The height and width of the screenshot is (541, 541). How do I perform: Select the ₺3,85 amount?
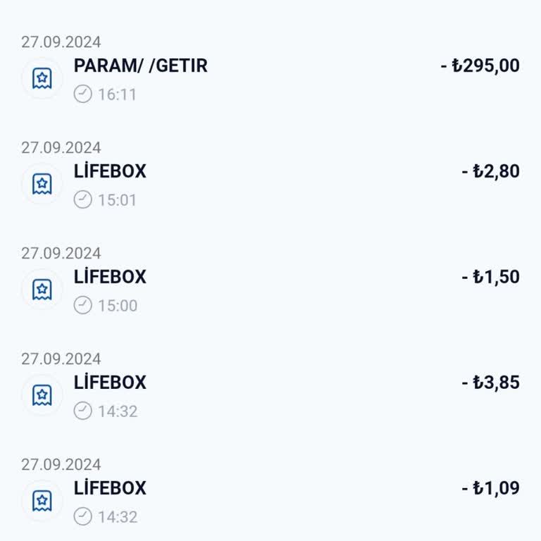(x=490, y=383)
